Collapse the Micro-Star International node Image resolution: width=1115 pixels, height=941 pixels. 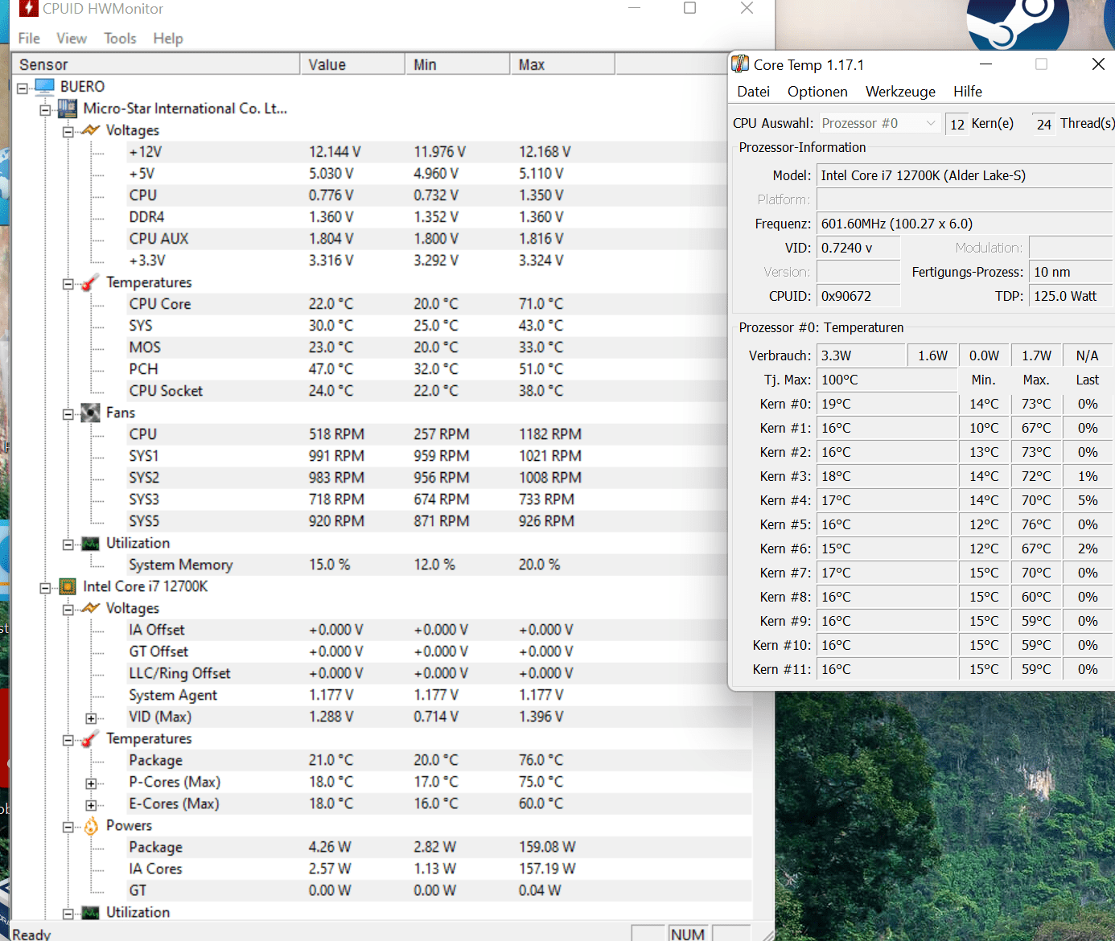45,109
